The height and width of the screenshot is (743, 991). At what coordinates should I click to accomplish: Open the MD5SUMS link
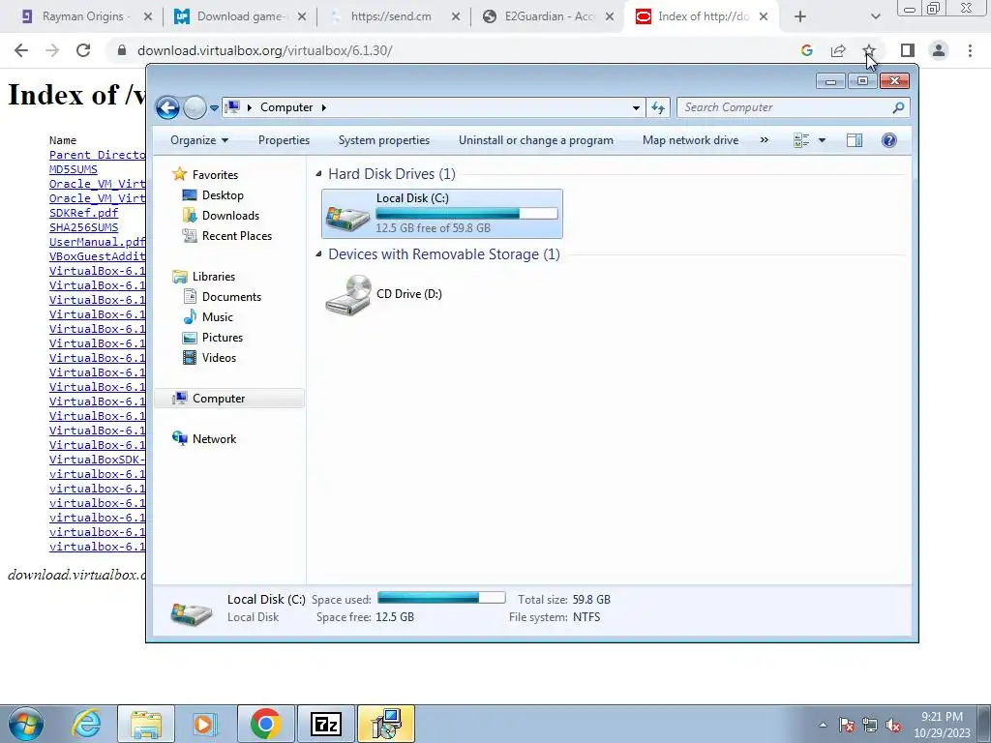pos(74,169)
